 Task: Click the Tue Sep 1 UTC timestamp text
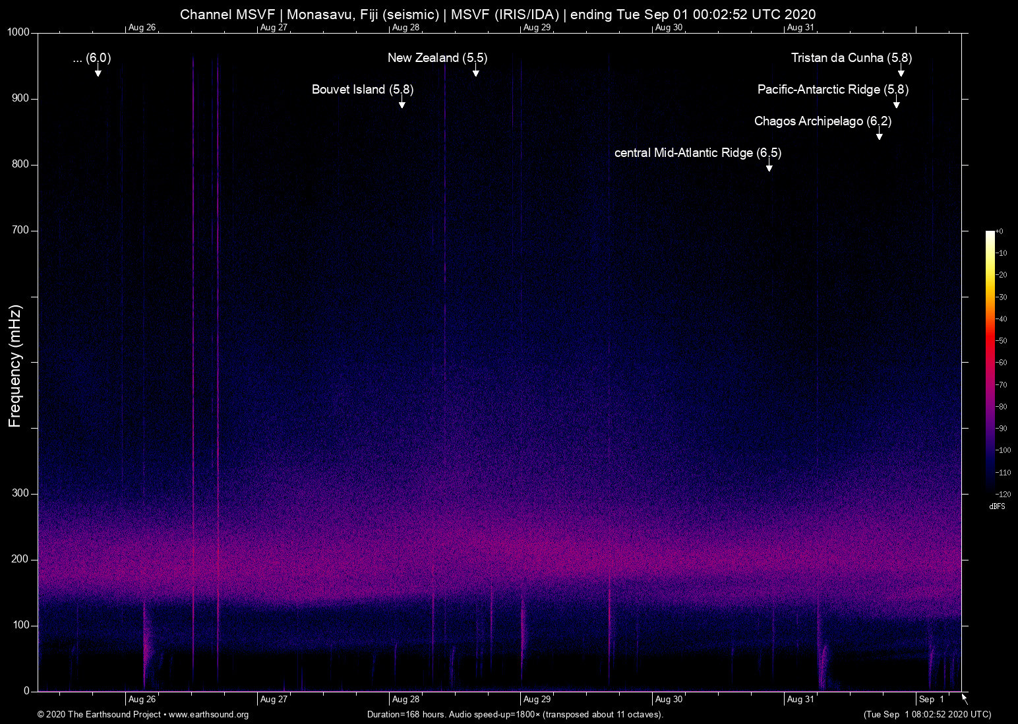tap(926, 715)
